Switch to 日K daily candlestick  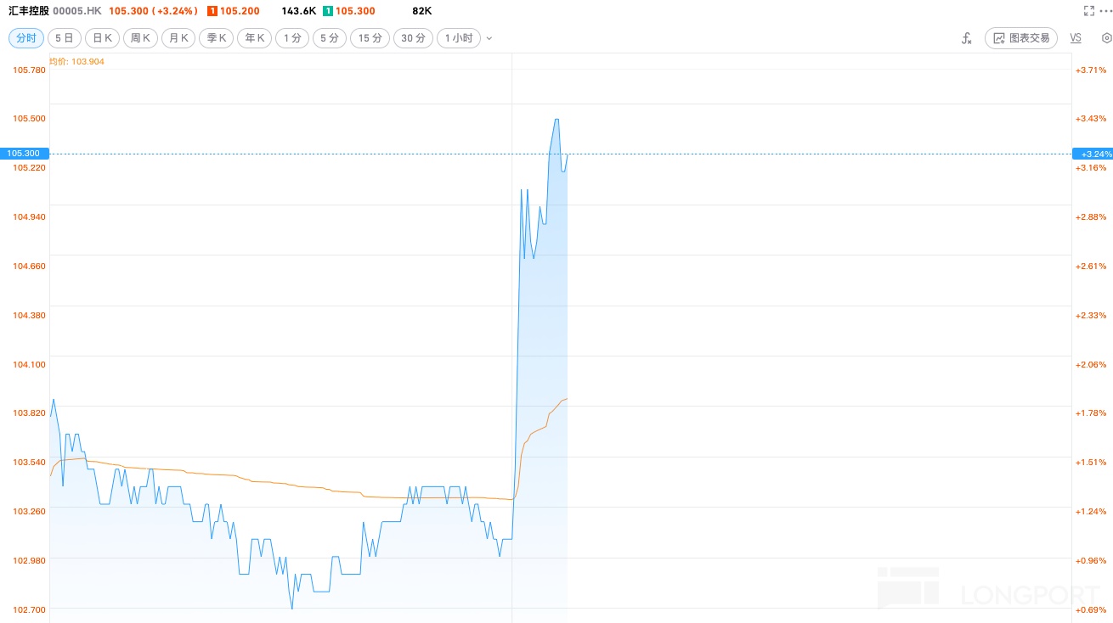102,38
